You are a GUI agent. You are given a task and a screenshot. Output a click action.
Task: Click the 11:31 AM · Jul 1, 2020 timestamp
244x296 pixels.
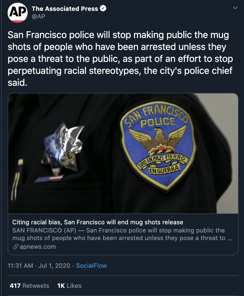tap(39, 266)
